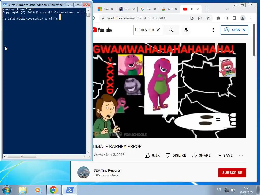The height and width of the screenshot is (195, 260).
Task: Click Chrome icon in taskbar
Action: pos(53,190)
